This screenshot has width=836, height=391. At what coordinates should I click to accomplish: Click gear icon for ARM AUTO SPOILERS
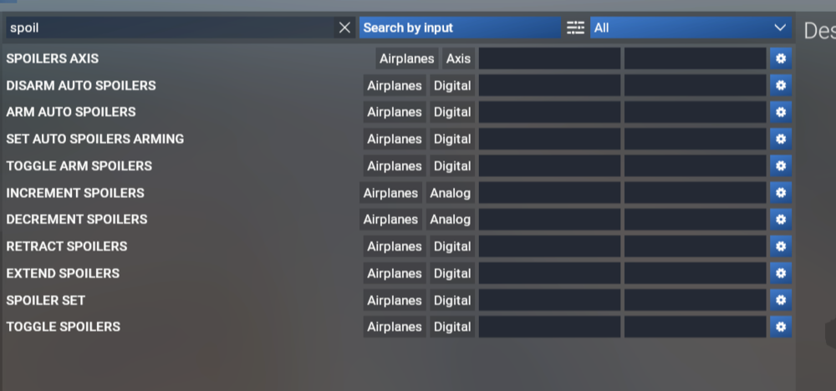[x=781, y=112]
